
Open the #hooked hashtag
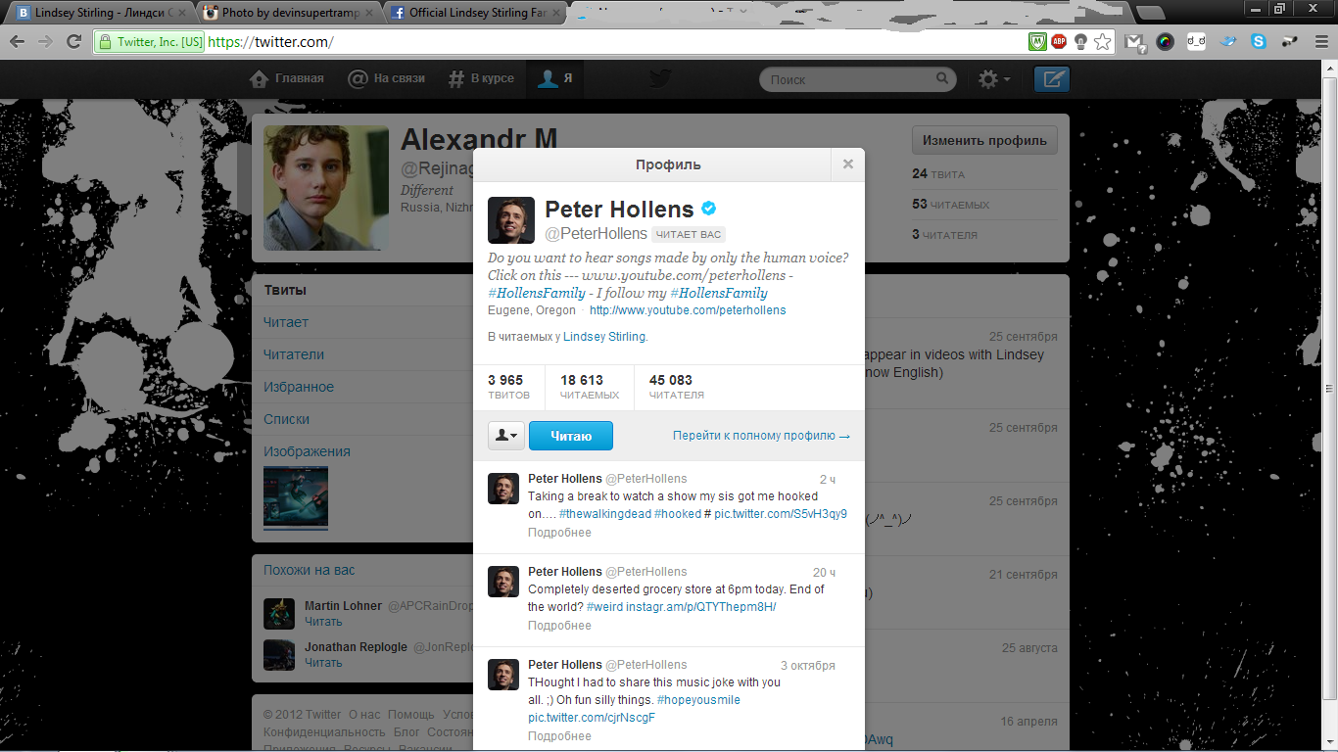tap(678, 514)
